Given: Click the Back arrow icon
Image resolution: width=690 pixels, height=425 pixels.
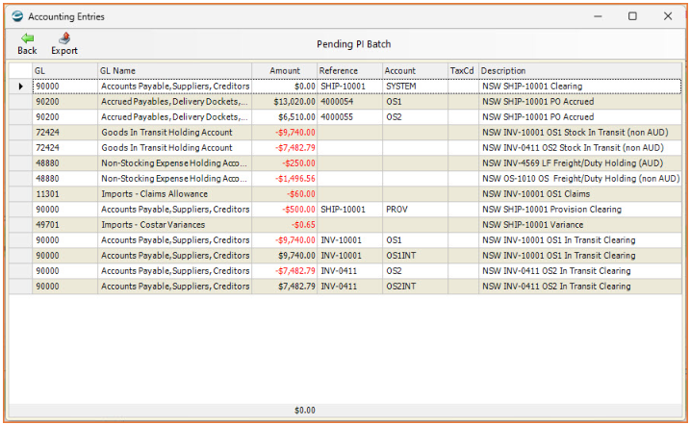Looking at the screenshot, I should point(27,38).
